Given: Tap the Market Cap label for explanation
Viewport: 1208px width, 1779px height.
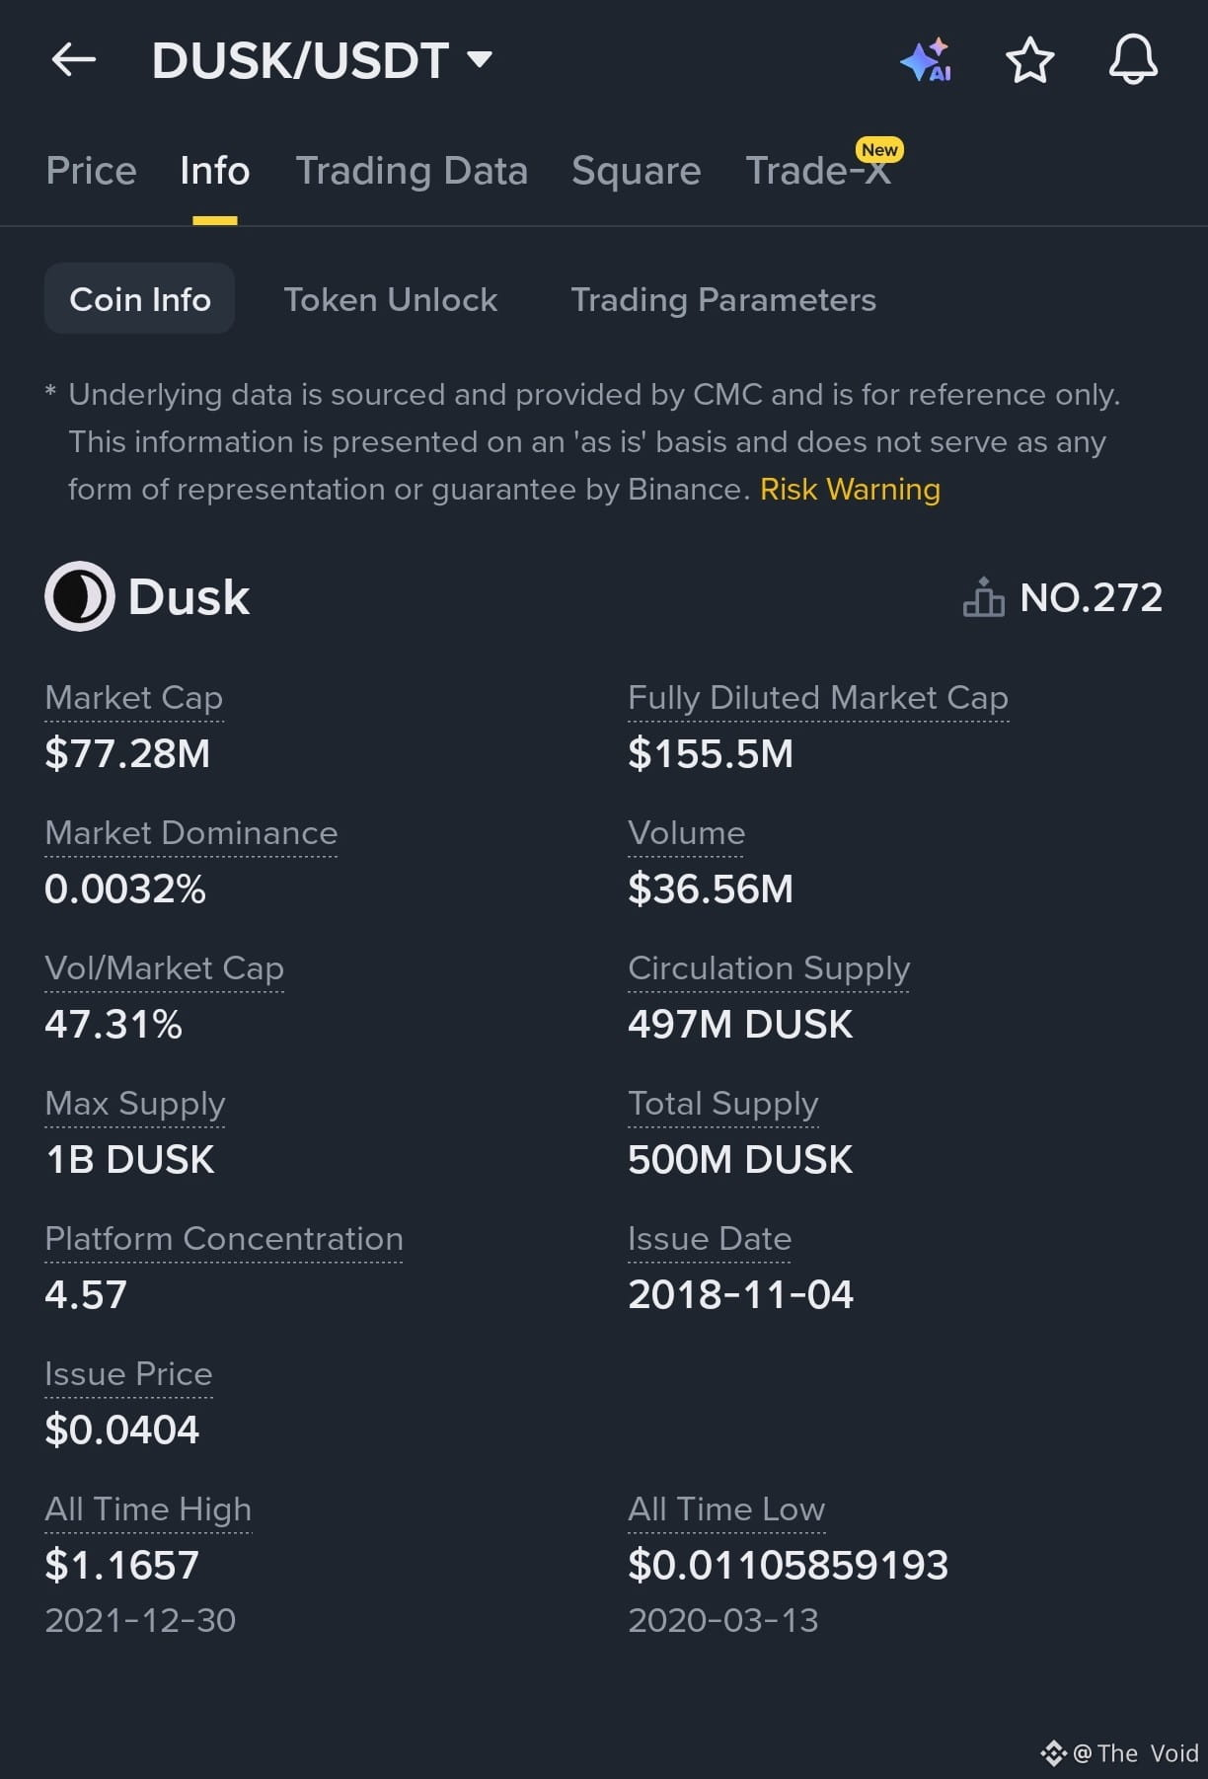Looking at the screenshot, I should 134,698.
